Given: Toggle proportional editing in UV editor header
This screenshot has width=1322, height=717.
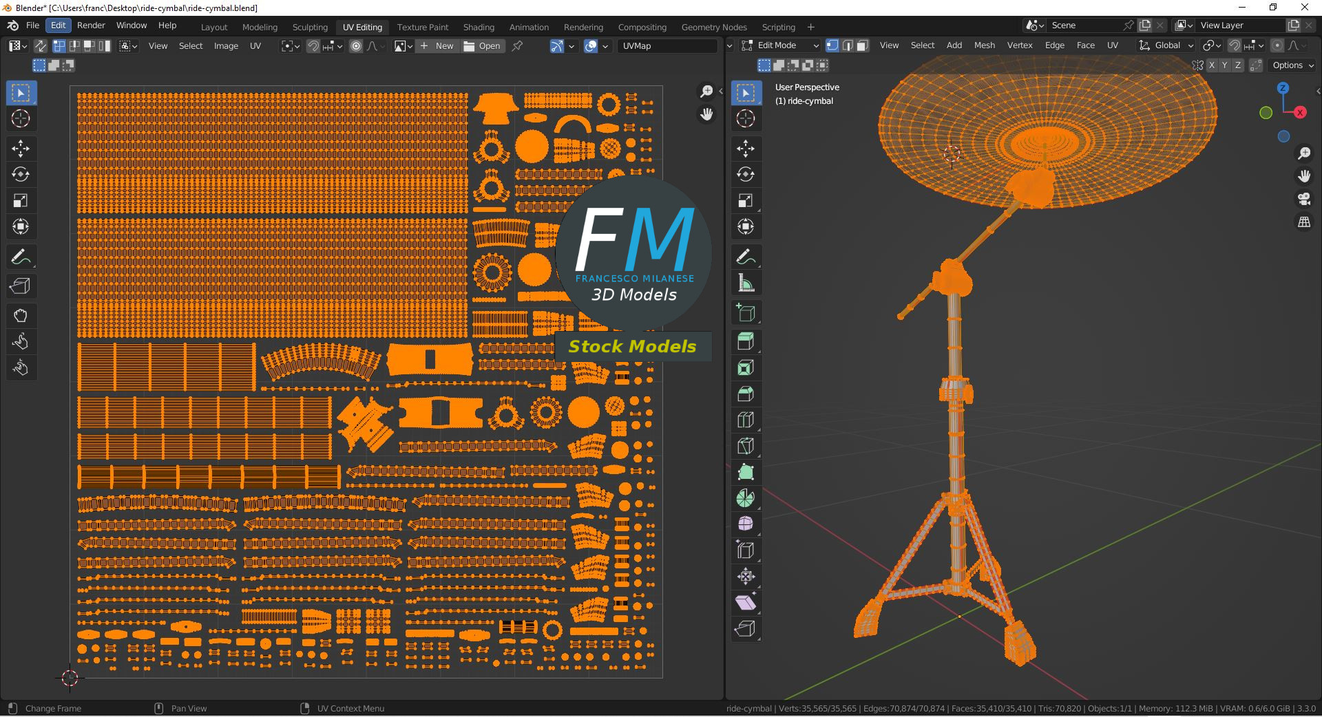Looking at the screenshot, I should coord(356,46).
